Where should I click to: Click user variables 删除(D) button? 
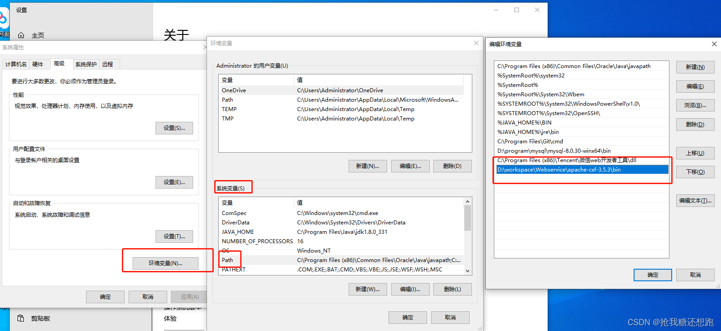tap(453, 166)
